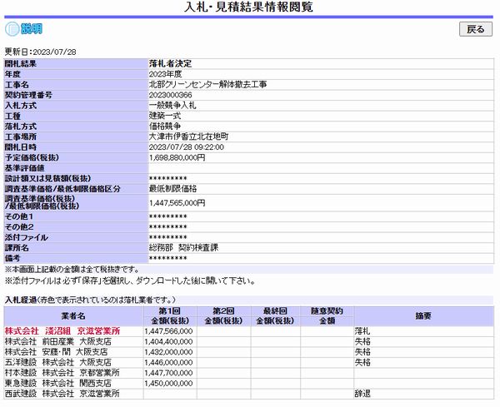The height and width of the screenshot is (407, 500).
Task: Select bidder 西武建設 株式会社 京滋営業所
Action: pyautogui.click(x=62, y=394)
